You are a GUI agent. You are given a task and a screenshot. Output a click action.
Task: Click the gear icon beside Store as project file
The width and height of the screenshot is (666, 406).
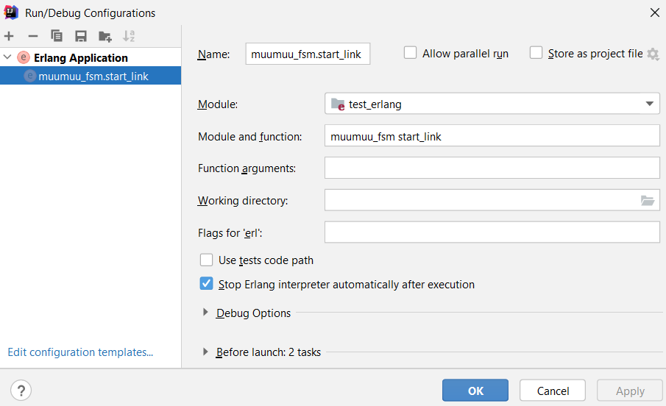click(x=653, y=54)
